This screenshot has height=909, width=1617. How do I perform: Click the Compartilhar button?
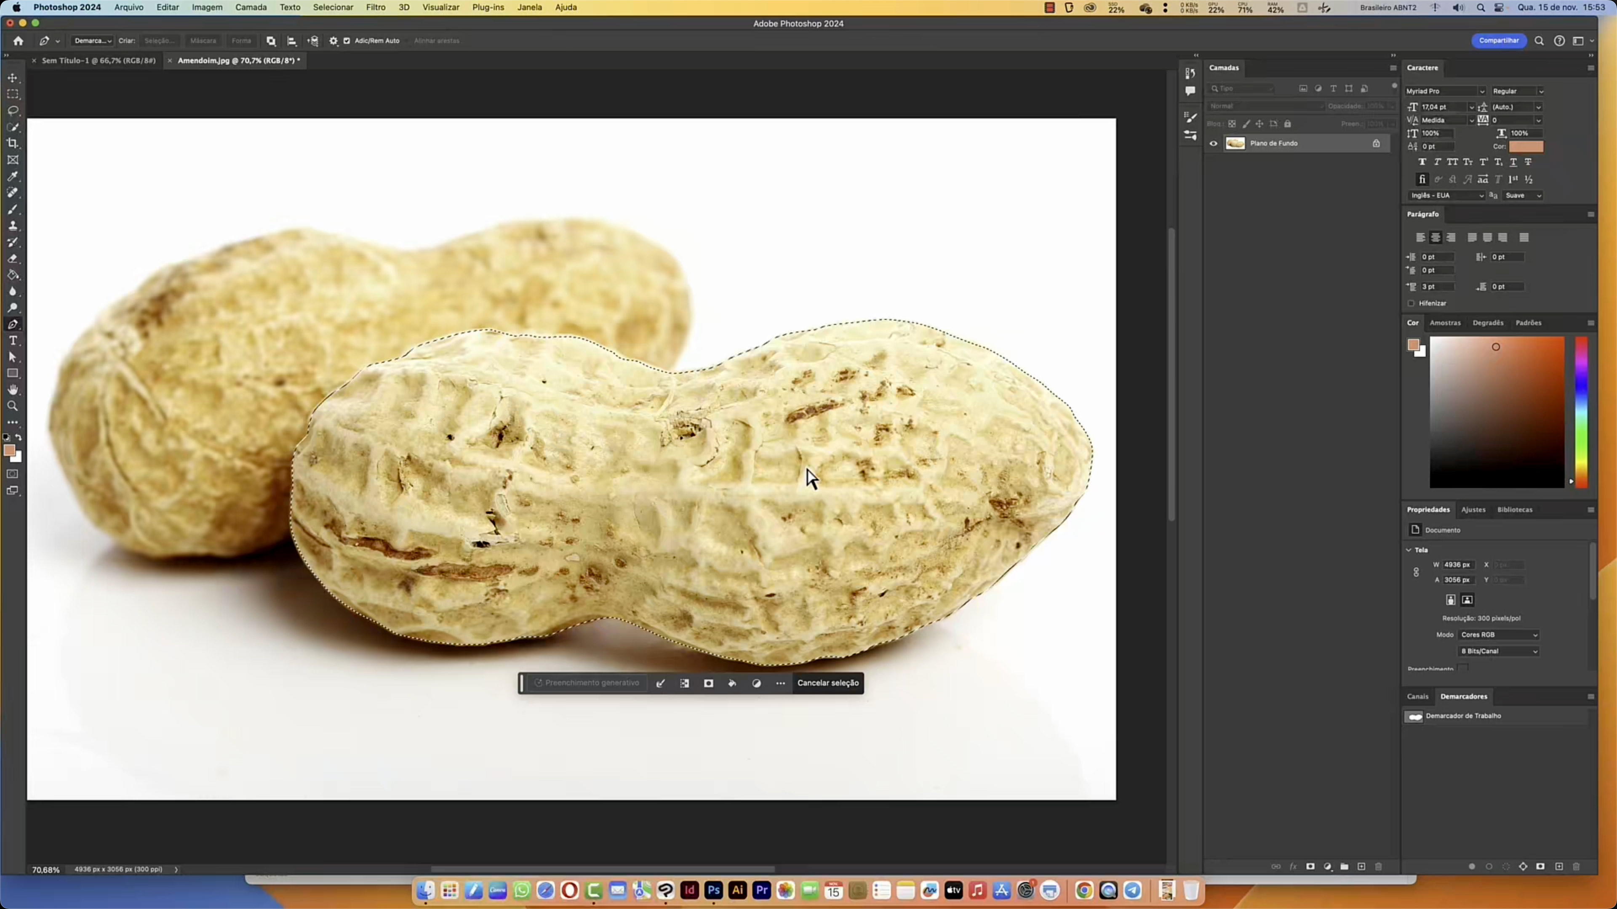pos(1498,41)
